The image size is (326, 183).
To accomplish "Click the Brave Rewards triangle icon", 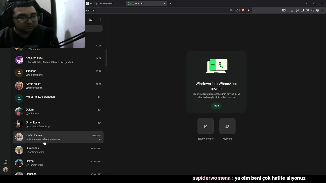I will click(x=249, y=10).
